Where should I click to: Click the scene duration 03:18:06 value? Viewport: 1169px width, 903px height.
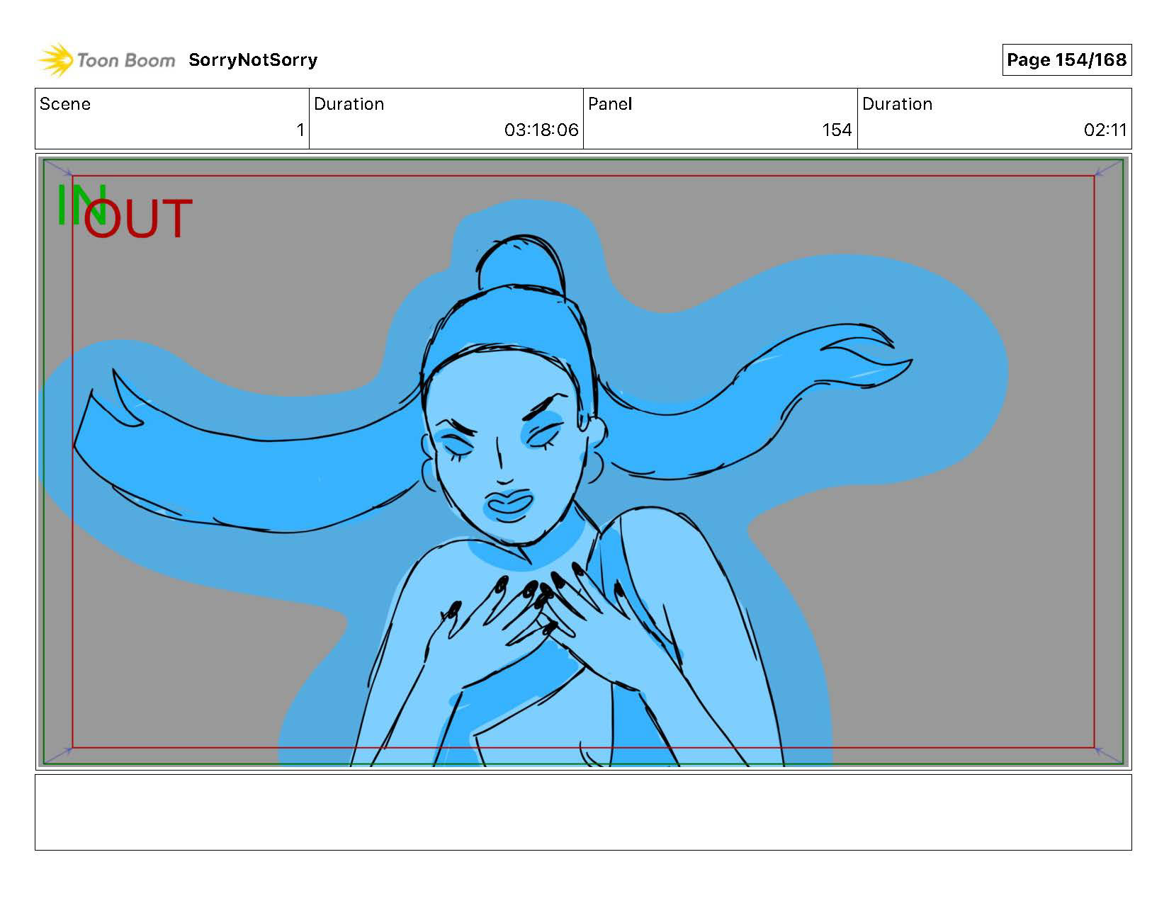[541, 130]
